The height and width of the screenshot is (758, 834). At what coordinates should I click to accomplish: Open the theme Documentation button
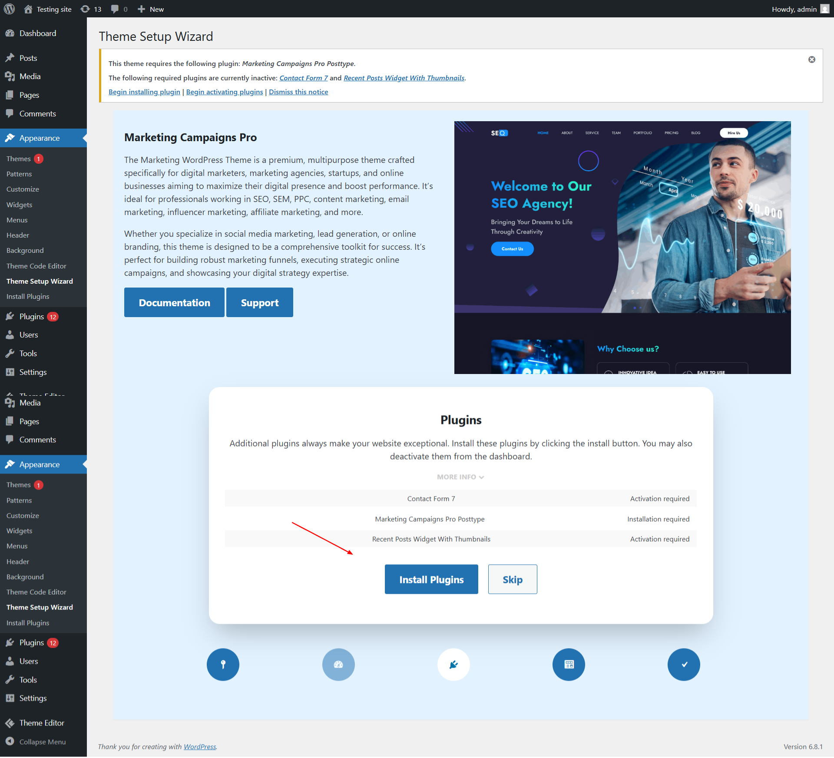(174, 303)
